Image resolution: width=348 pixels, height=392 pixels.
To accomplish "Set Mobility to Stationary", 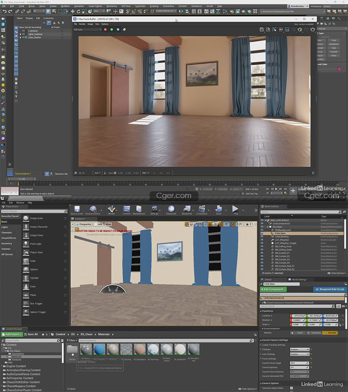I will [314, 333].
